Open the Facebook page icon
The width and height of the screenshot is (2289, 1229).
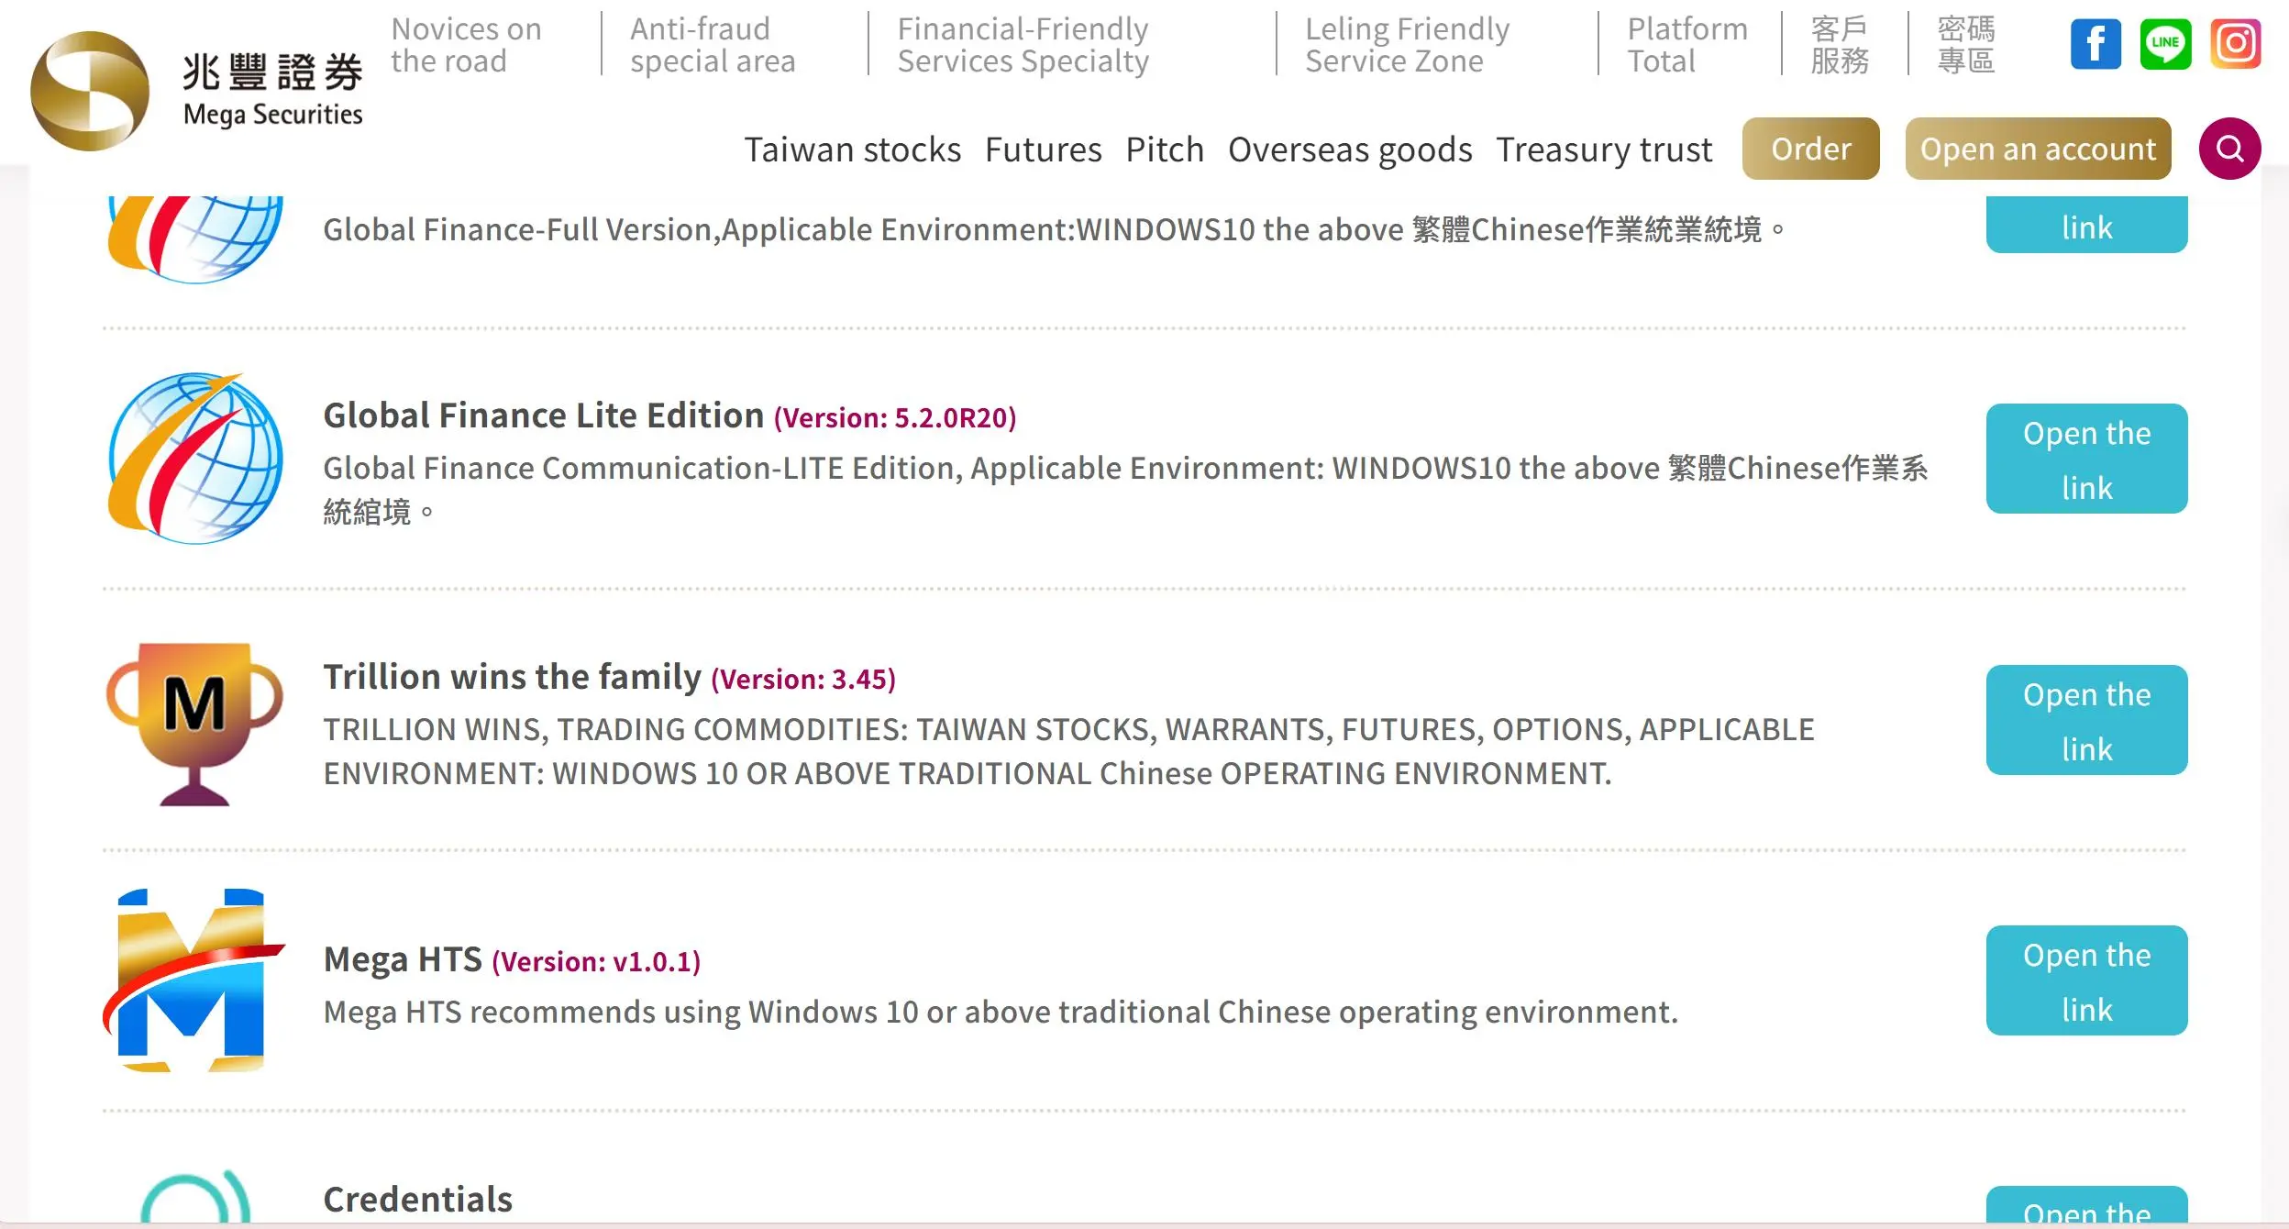2095,44
